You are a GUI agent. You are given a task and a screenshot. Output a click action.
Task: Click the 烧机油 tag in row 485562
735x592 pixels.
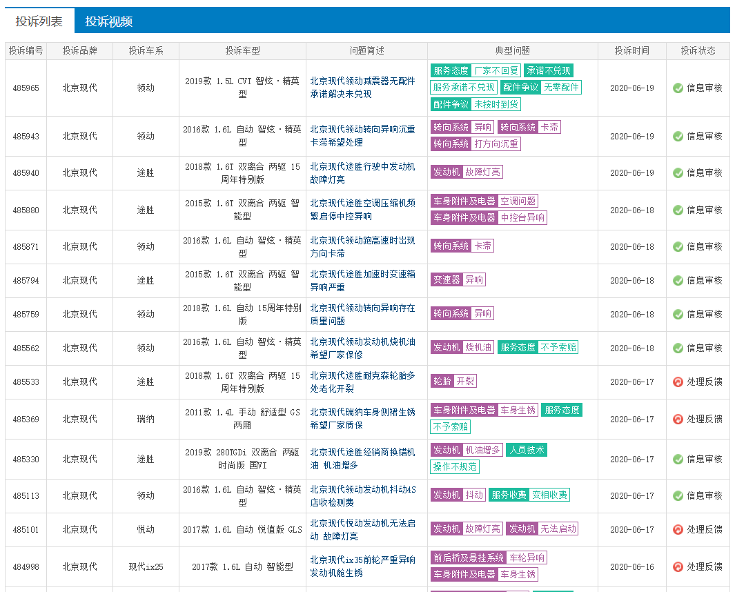(x=478, y=348)
